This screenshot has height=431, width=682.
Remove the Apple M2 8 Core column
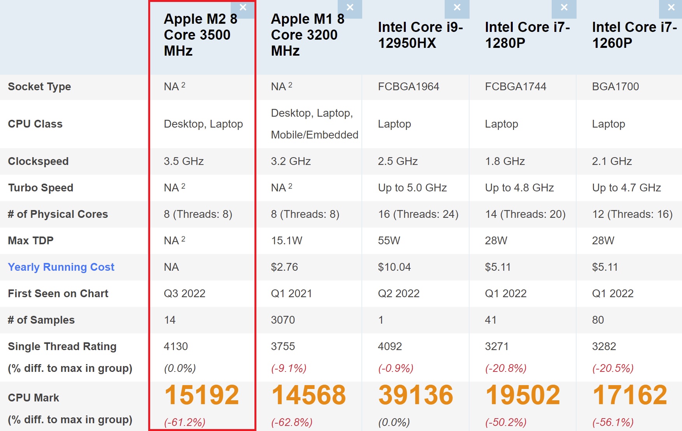(243, 8)
